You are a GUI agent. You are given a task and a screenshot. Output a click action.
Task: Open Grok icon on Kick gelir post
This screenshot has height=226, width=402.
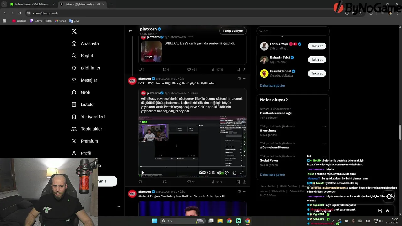[x=239, y=78]
